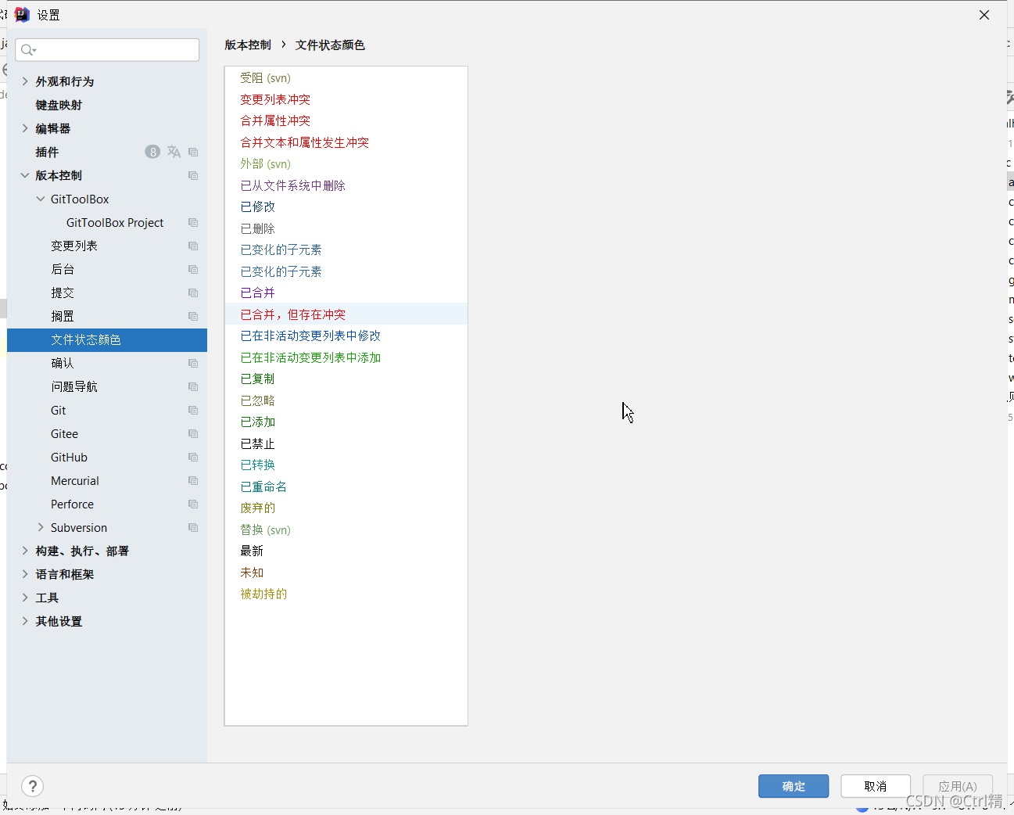Click the IntelliJ logo in the title bar
Viewport: 1014px width, 815px height.
(22, 14)
